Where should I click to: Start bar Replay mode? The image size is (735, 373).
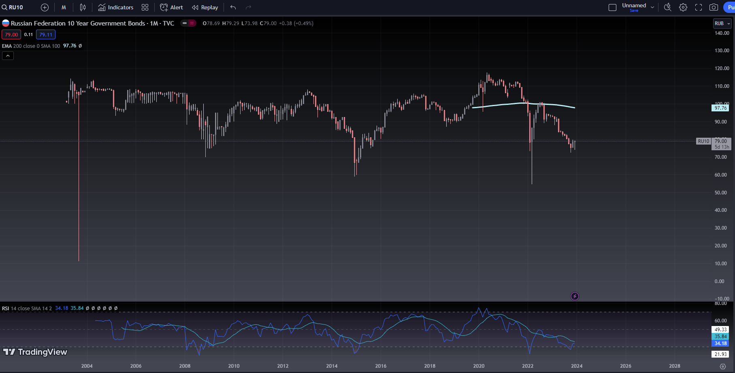pos(205,7)
